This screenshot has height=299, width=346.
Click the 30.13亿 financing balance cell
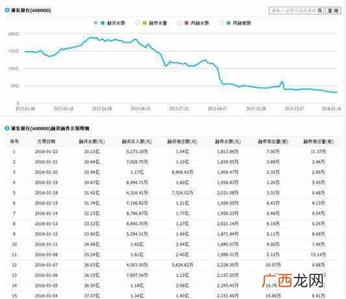92,152
